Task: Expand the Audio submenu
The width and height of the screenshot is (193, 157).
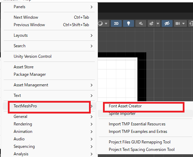Action: 49,139
